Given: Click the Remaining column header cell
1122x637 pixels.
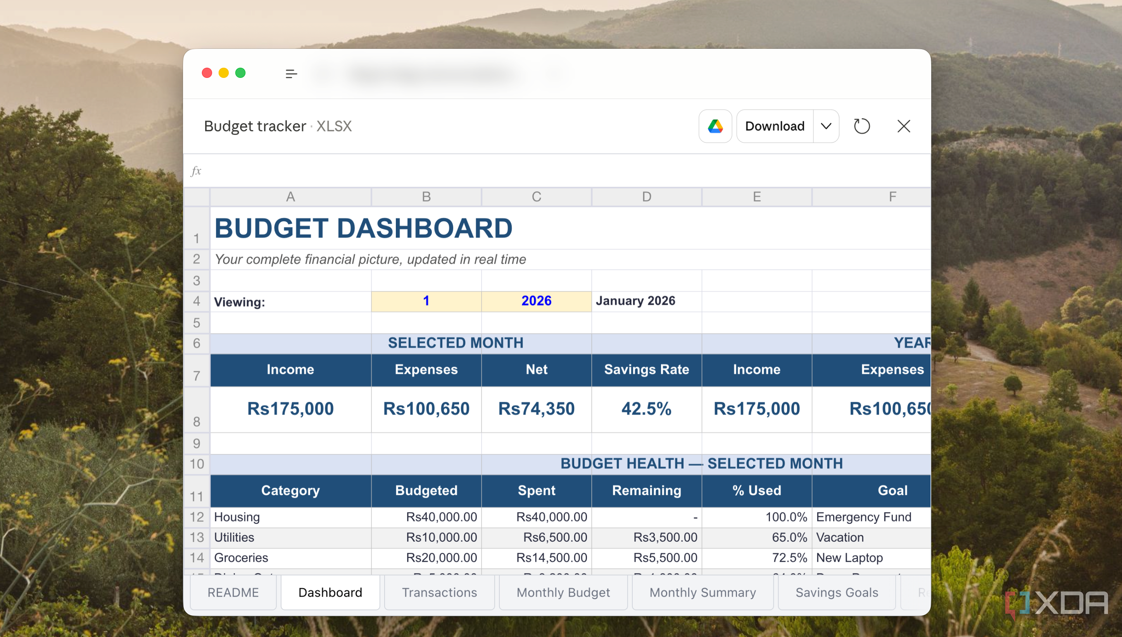Looking at the screenshot, I should (647, 491).
